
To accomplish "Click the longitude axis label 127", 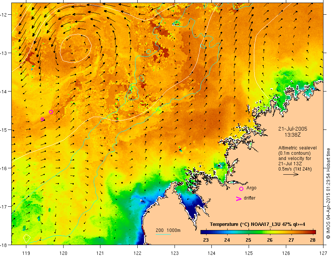I will click(x=323, y=253).
